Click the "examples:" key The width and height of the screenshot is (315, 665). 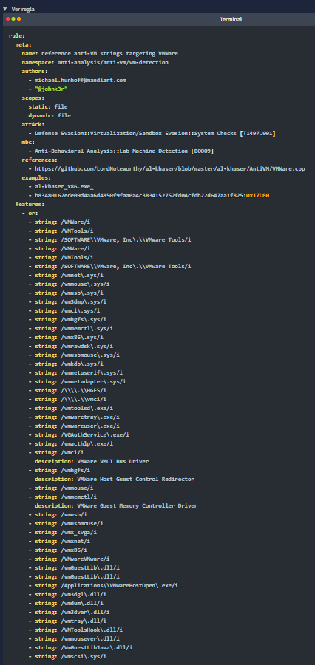click(36, 177)
